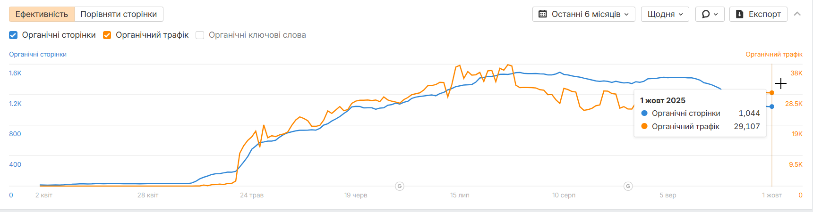Click the orange data point on 1 жовт
This screenshot has width=813, height=212.
point(772,93)
